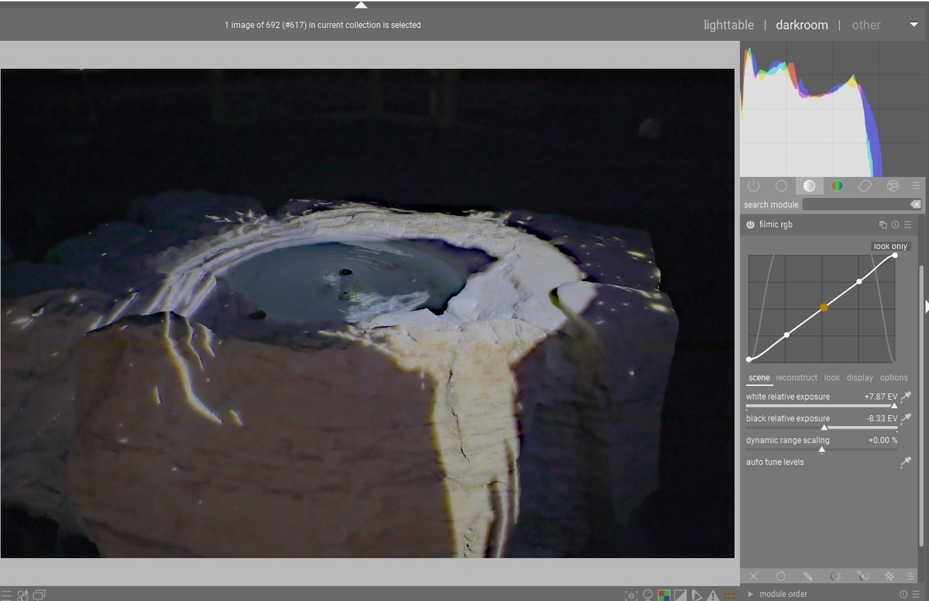Image resolution: width=929 pixels, height=601 pixels.
Task: Open module groups presets hamburger menu
Action: click(x=917, y=186)
